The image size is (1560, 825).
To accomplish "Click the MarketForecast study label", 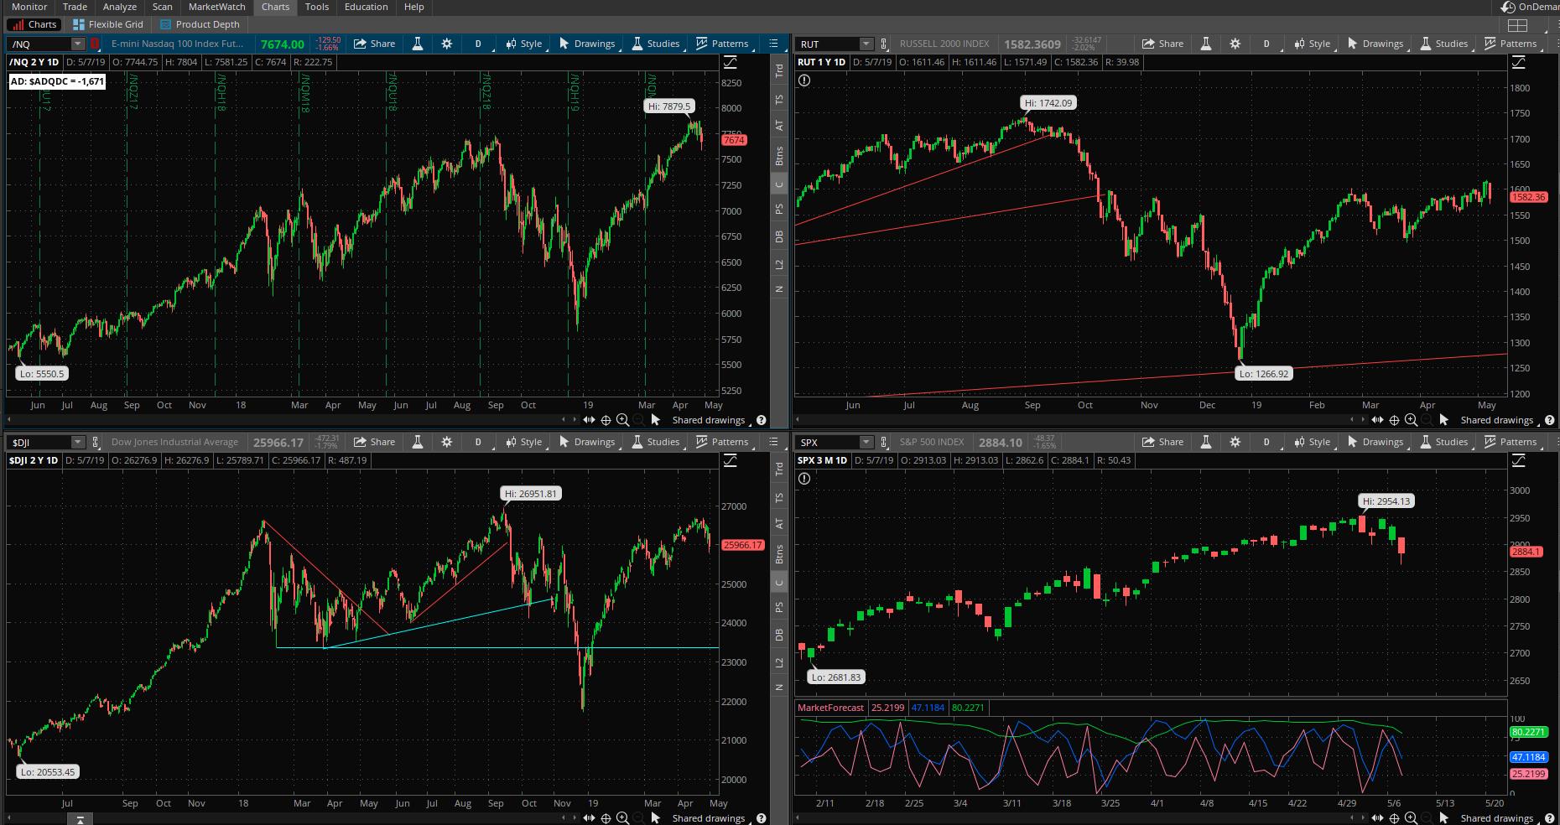I will 830,708.
